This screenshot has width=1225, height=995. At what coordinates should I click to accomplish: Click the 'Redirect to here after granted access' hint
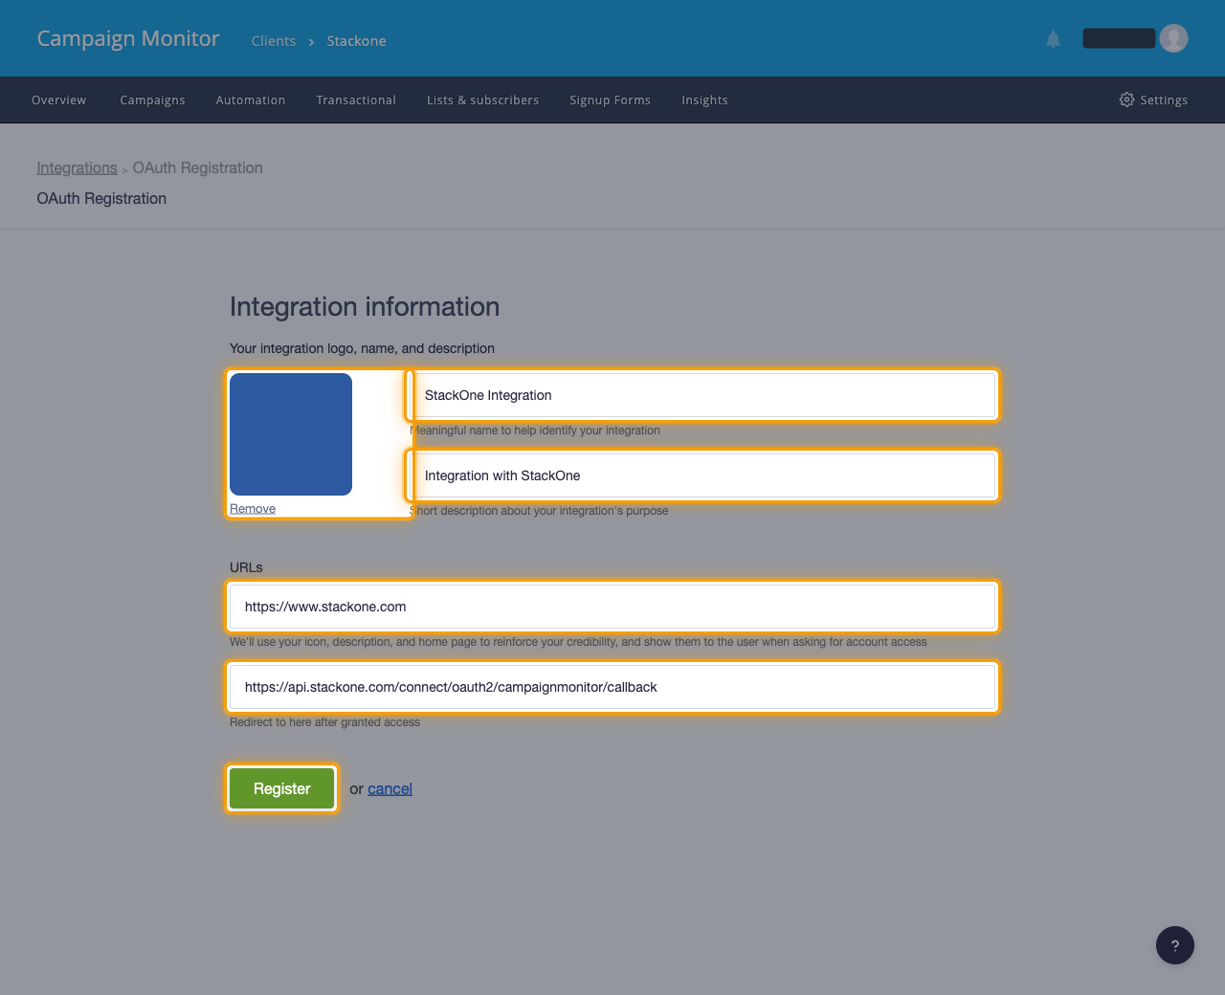point(324,722)
